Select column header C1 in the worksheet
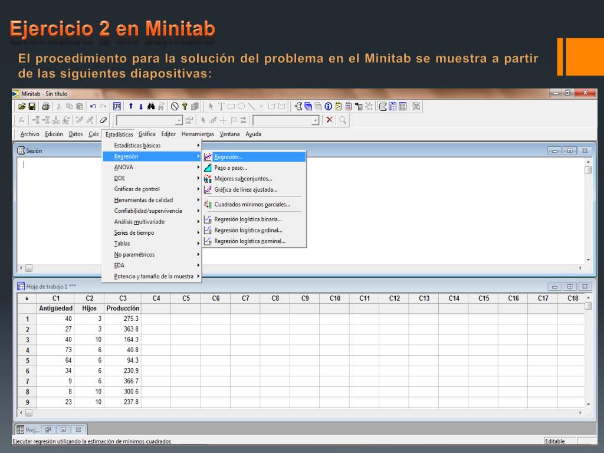 coord(56,298)
